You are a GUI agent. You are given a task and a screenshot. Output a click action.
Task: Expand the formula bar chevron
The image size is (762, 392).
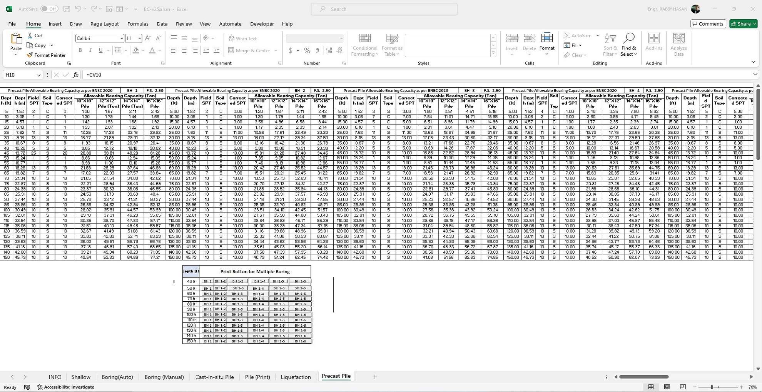click(755, 75)
